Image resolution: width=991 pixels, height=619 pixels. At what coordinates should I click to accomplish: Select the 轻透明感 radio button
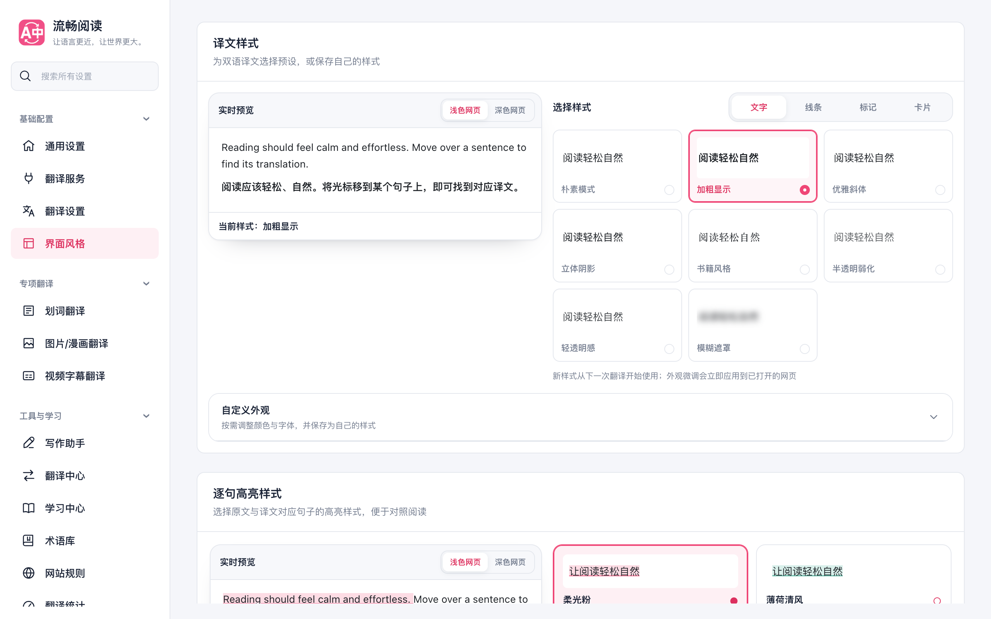click(669, 349)
